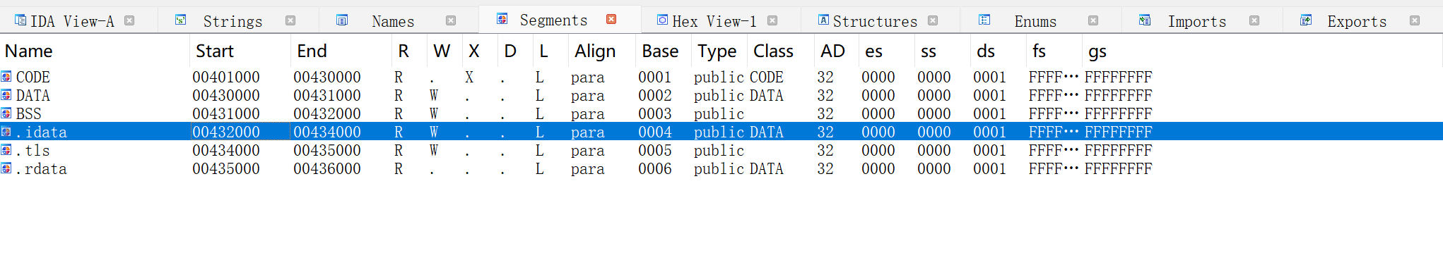Click the .idata start address 00432000
1443x279 pixels.
pos(226,132)
